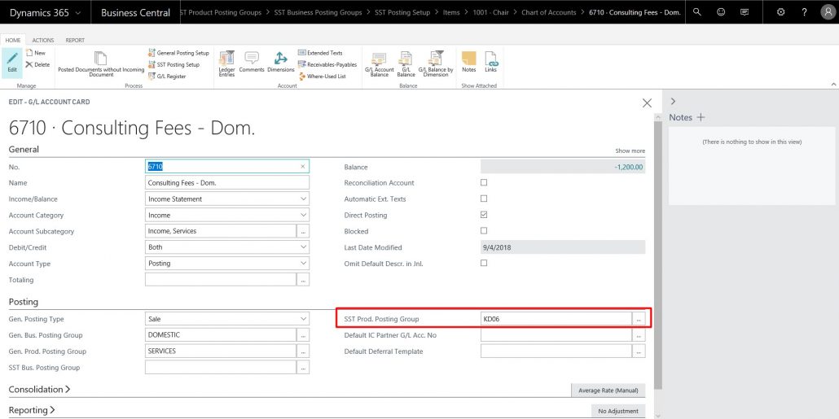Screen dimensions: 839x419
Task: Click the Edit pencil icon in ribbon
Action: coord(12,62)
